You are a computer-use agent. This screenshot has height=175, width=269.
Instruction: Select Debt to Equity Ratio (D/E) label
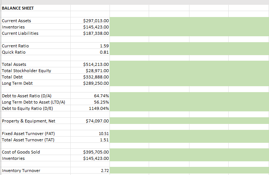pos(36,108)
